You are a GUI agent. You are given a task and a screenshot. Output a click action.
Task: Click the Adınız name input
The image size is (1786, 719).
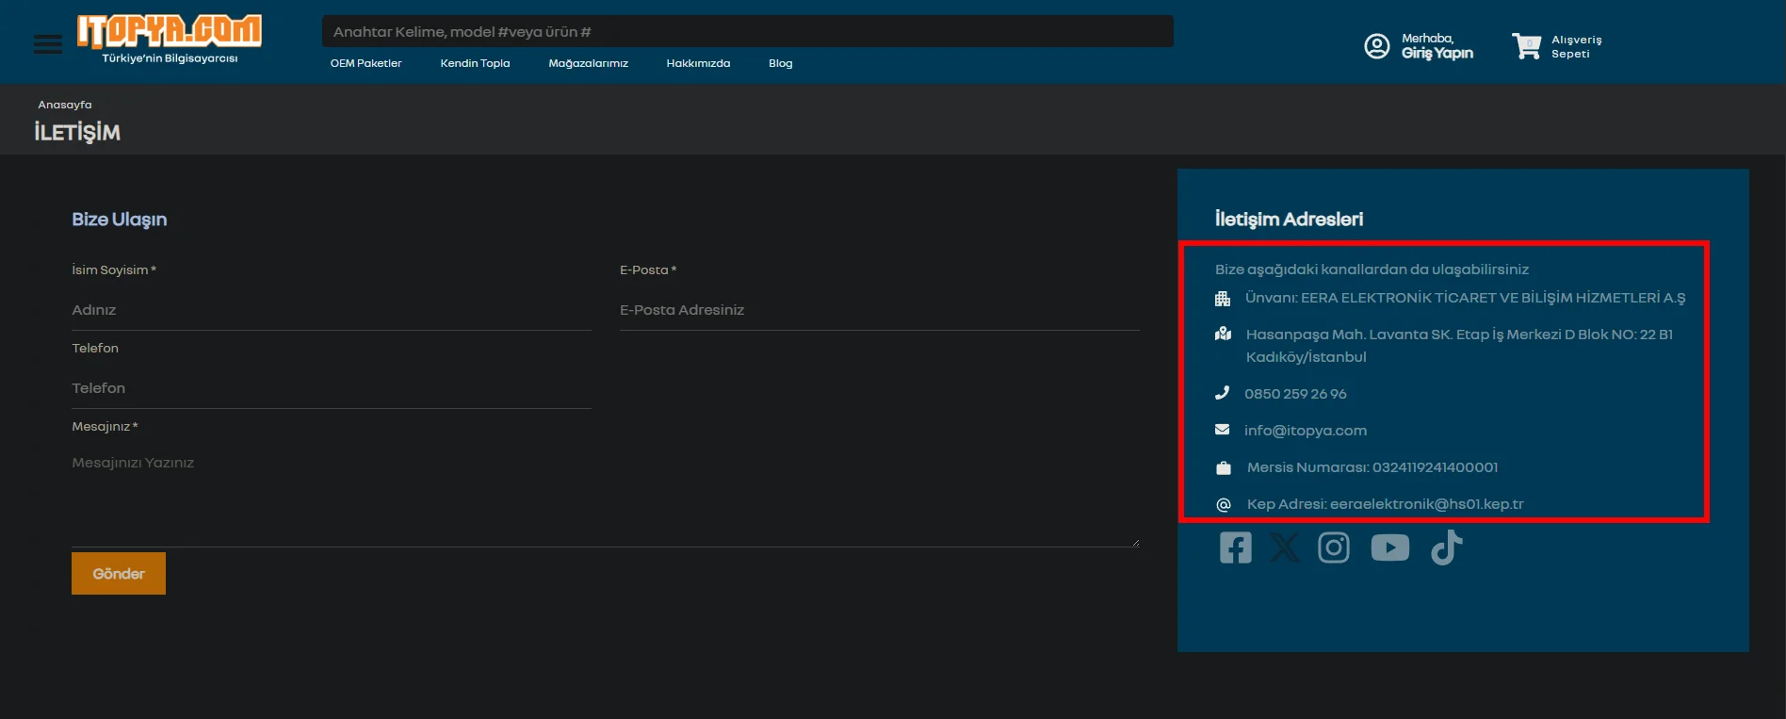click(x=332, y=310)
